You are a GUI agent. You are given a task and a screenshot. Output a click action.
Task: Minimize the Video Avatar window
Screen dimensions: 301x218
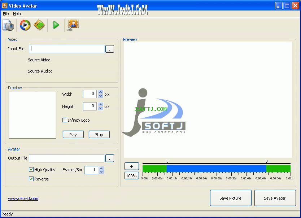click(279, 6)
